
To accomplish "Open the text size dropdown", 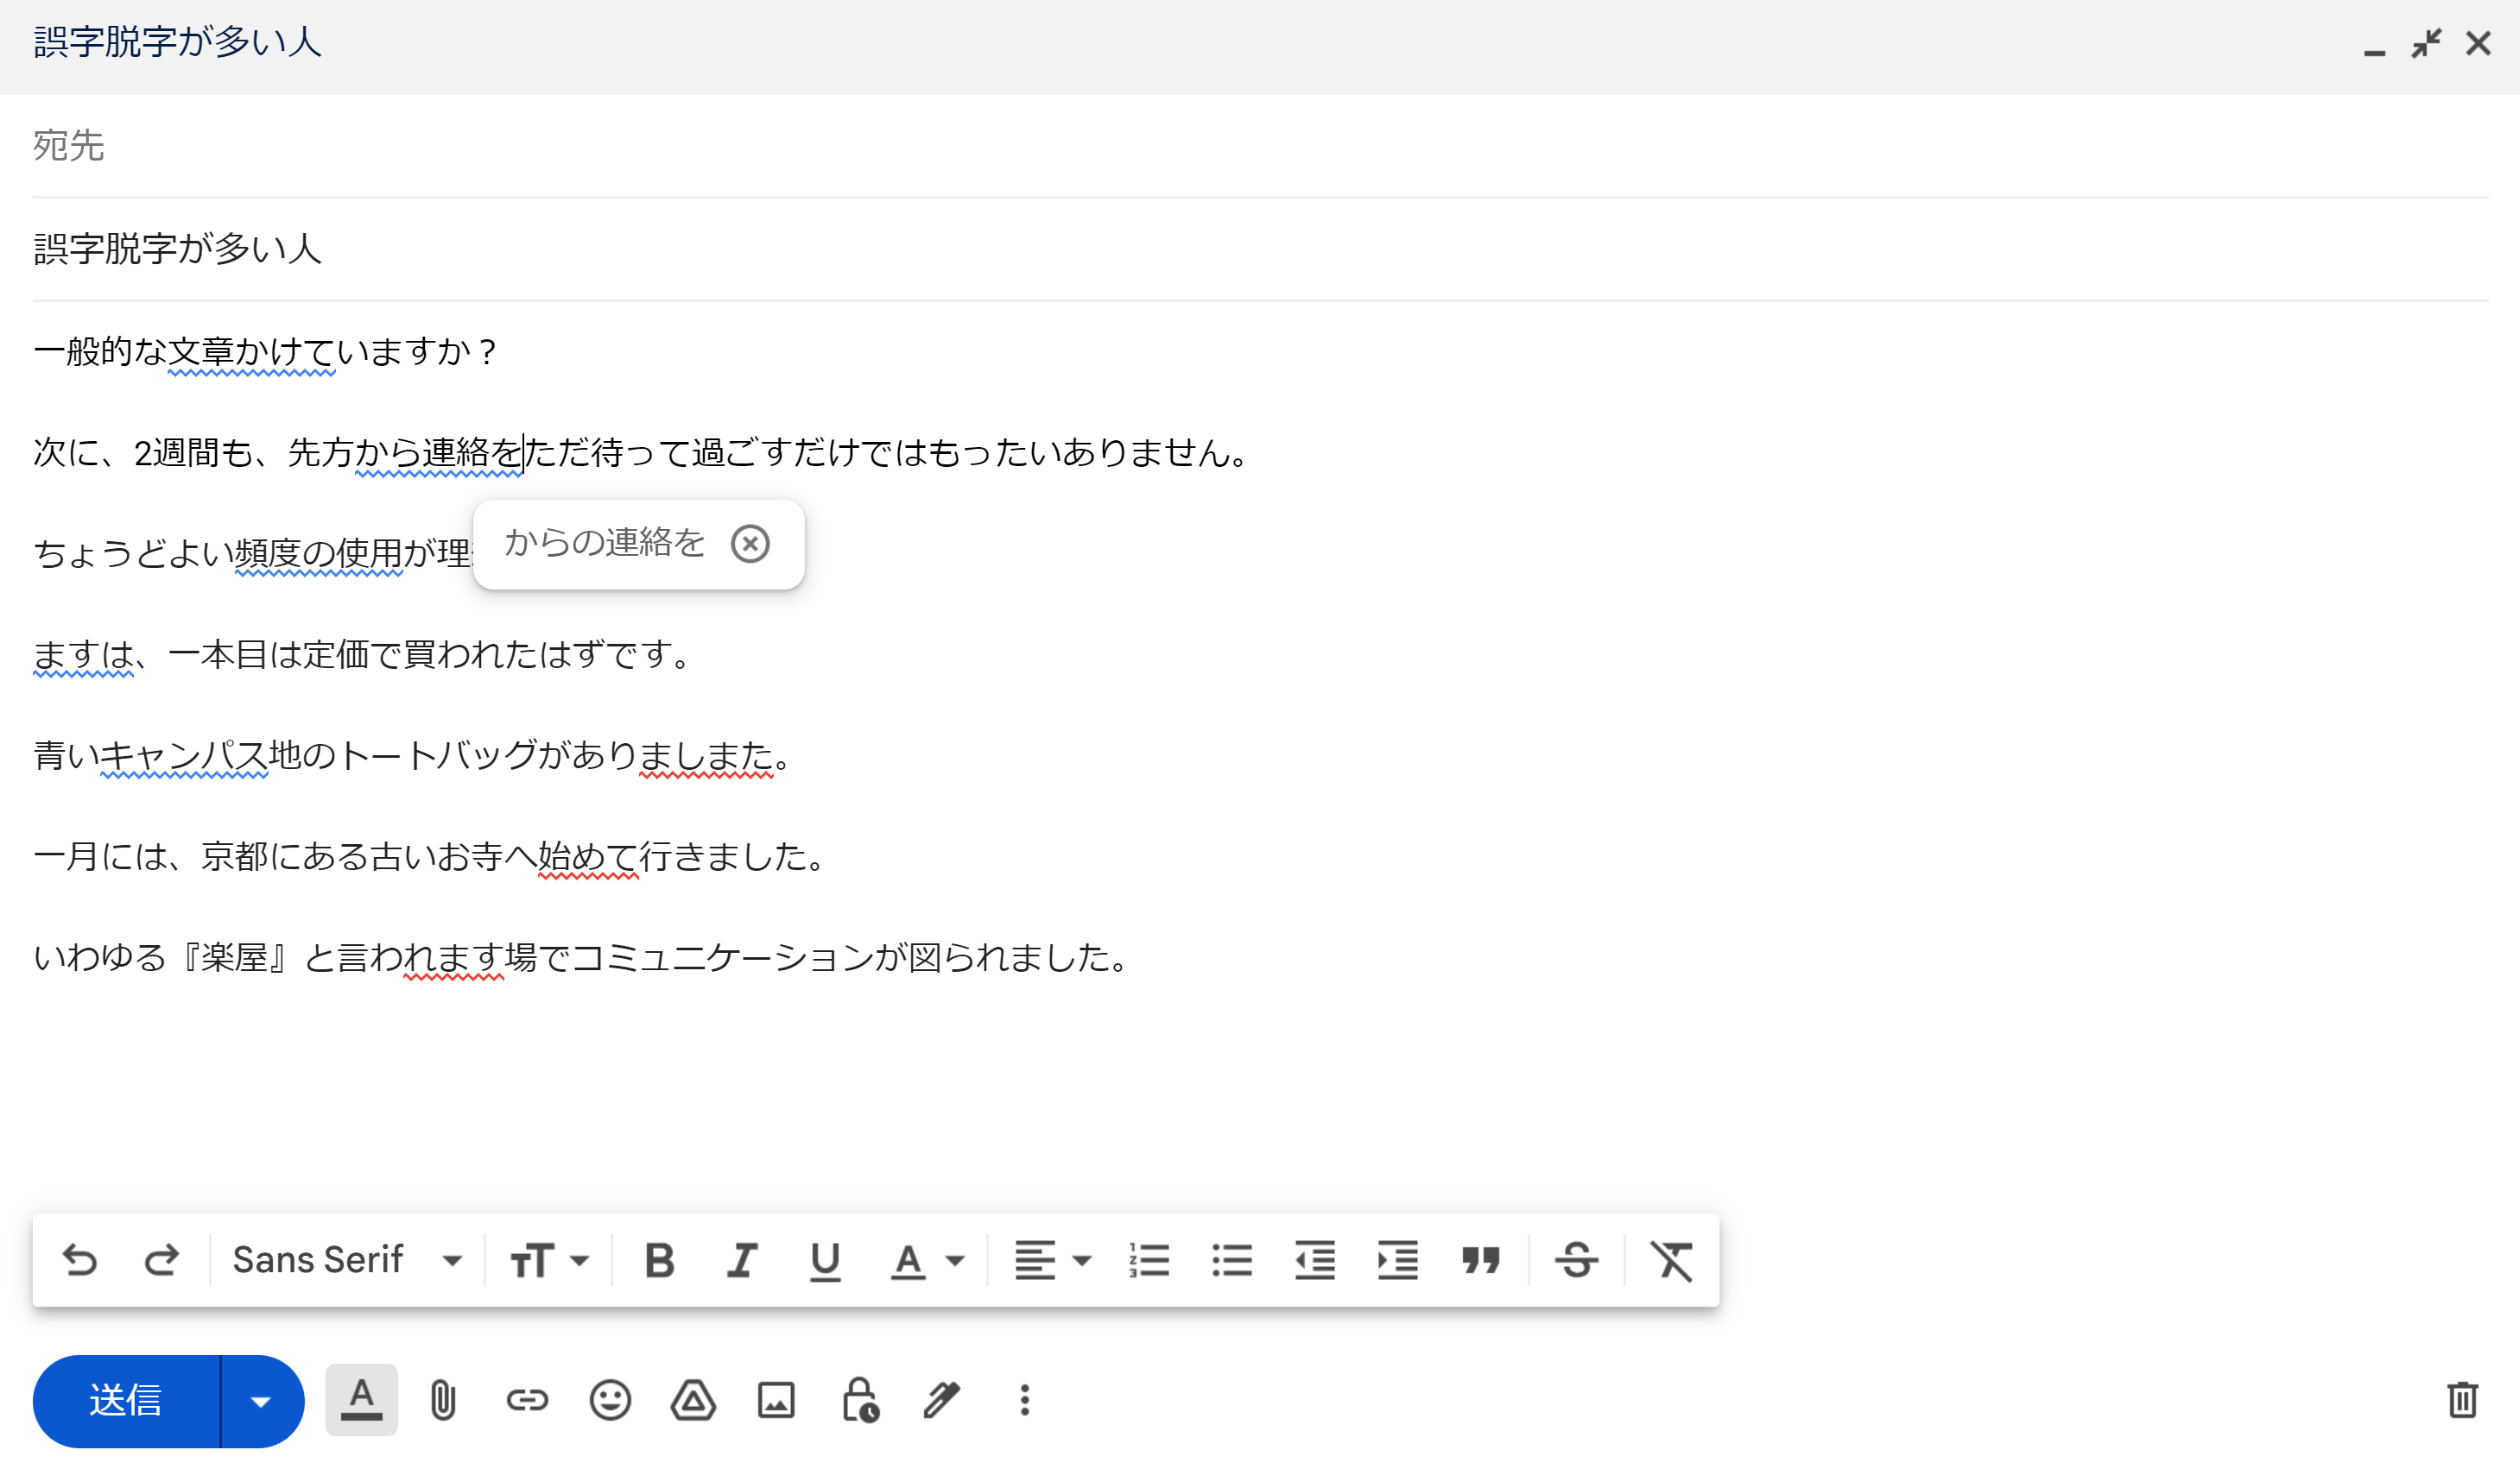I will pyautogui.click(x=546, y=1259).
